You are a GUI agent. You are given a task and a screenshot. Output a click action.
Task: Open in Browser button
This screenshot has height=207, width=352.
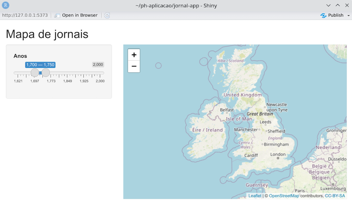(x=76, y=15)
